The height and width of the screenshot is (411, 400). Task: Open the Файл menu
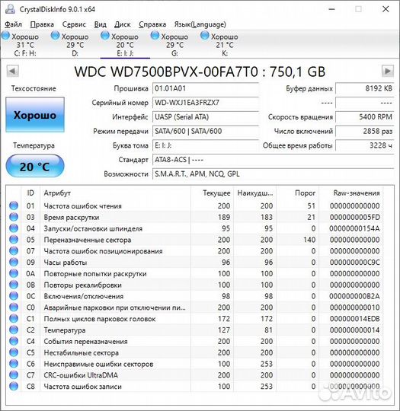click(x=13, y=24)
